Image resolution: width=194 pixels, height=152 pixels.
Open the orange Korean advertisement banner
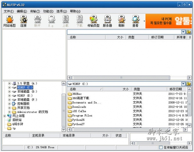coord(168,21)
